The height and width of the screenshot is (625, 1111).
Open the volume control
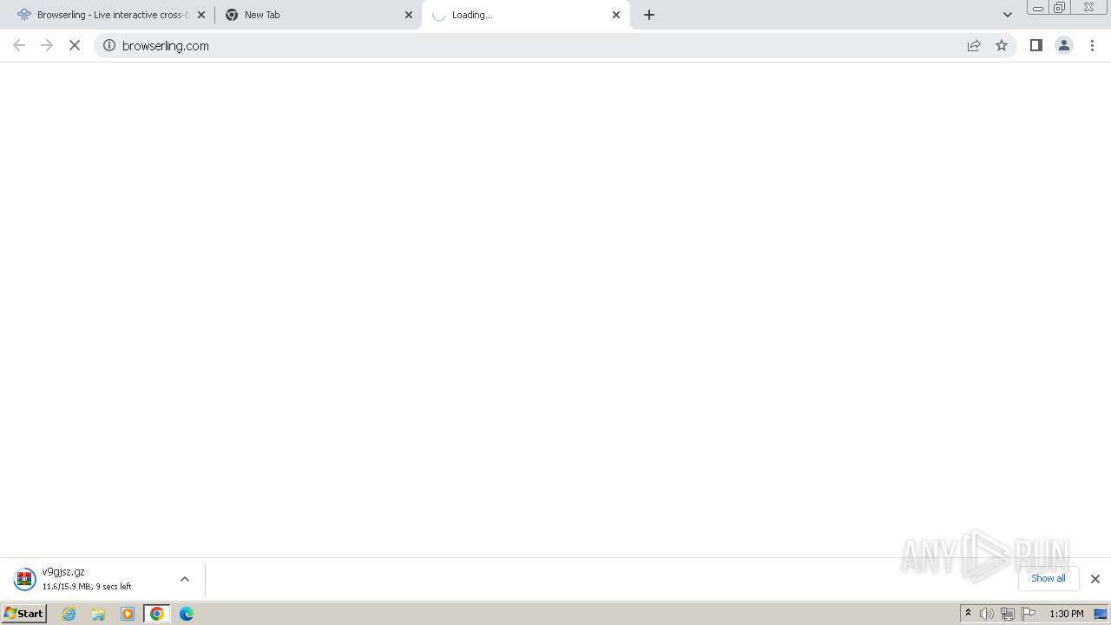pos(987,614)
